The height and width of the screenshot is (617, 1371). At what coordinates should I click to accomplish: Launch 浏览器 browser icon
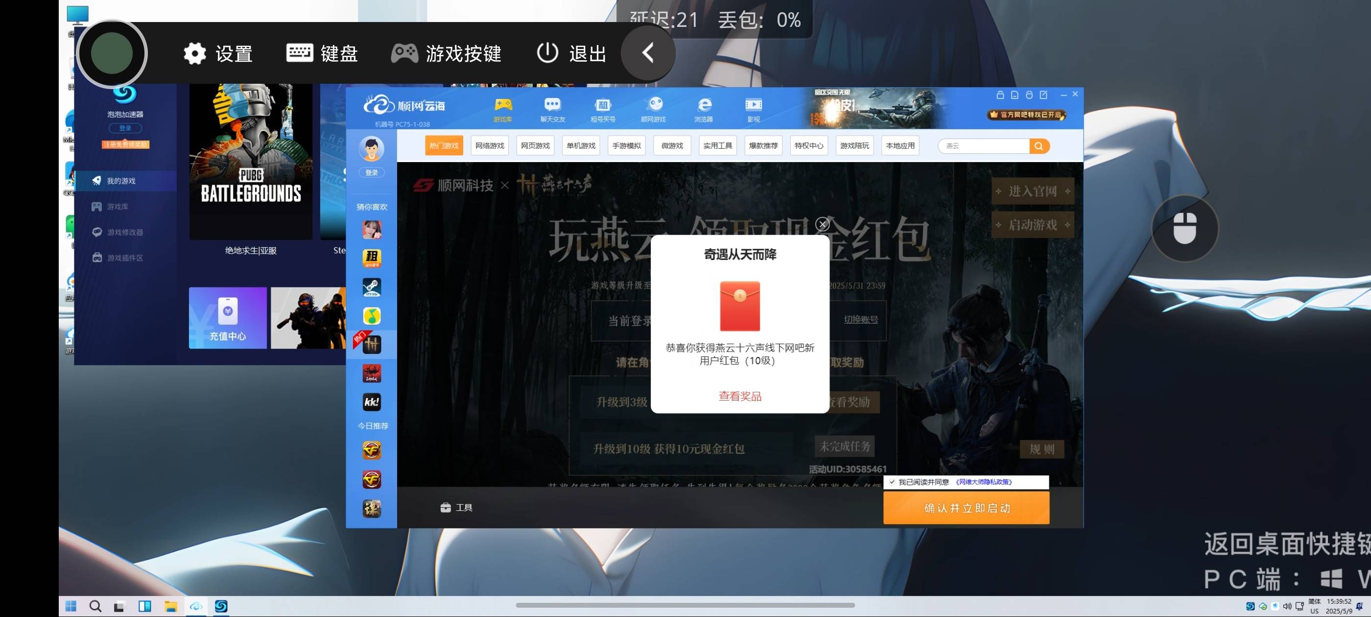(703, 110)
